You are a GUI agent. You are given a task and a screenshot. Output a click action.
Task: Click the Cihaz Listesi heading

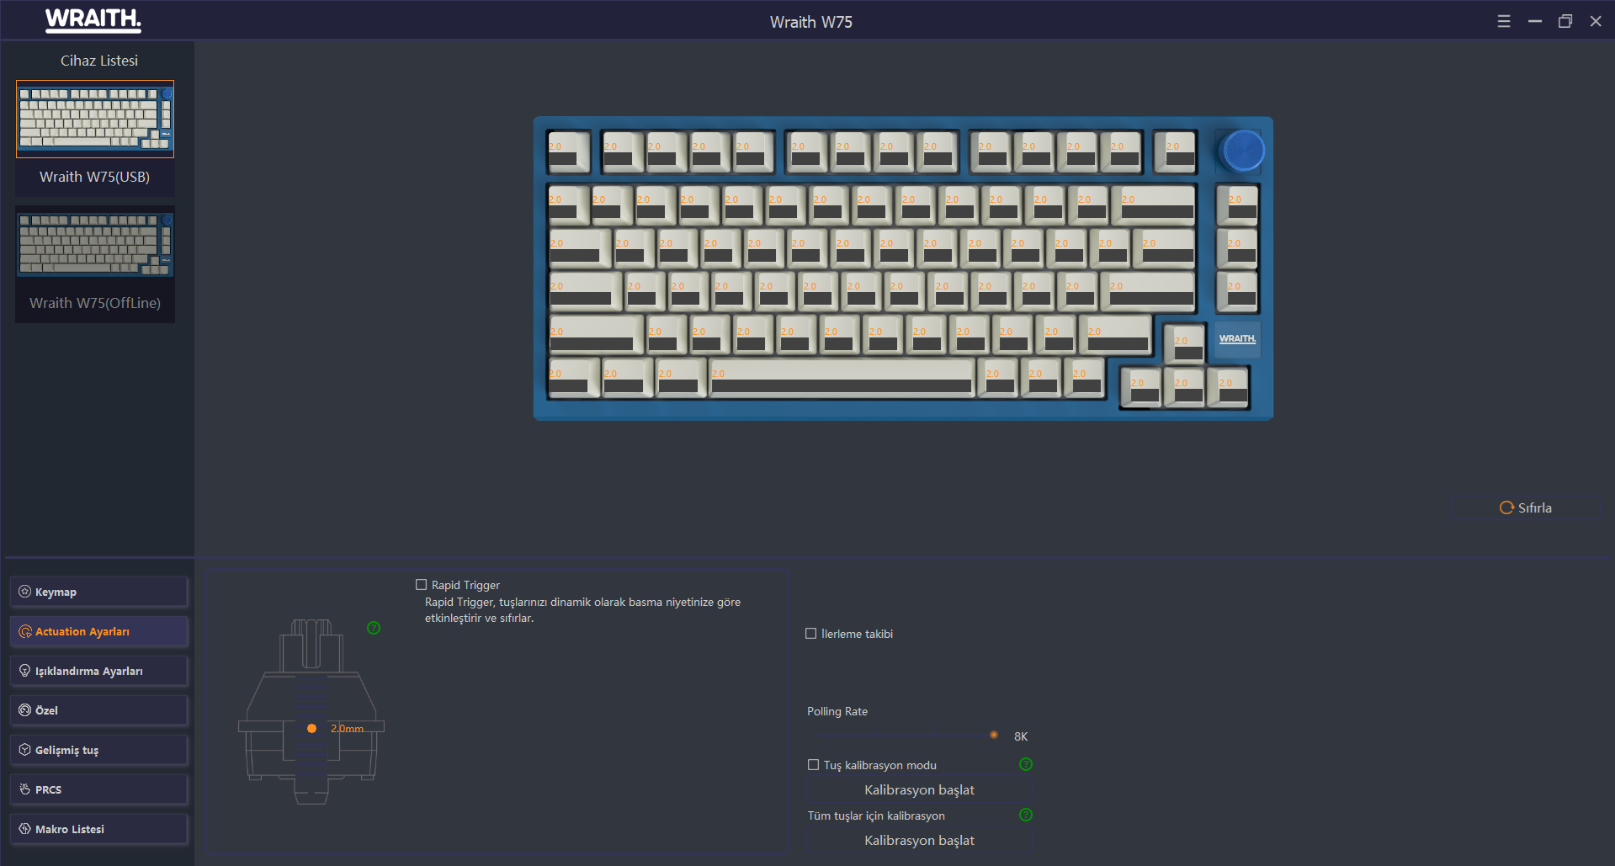pos(99,61)
